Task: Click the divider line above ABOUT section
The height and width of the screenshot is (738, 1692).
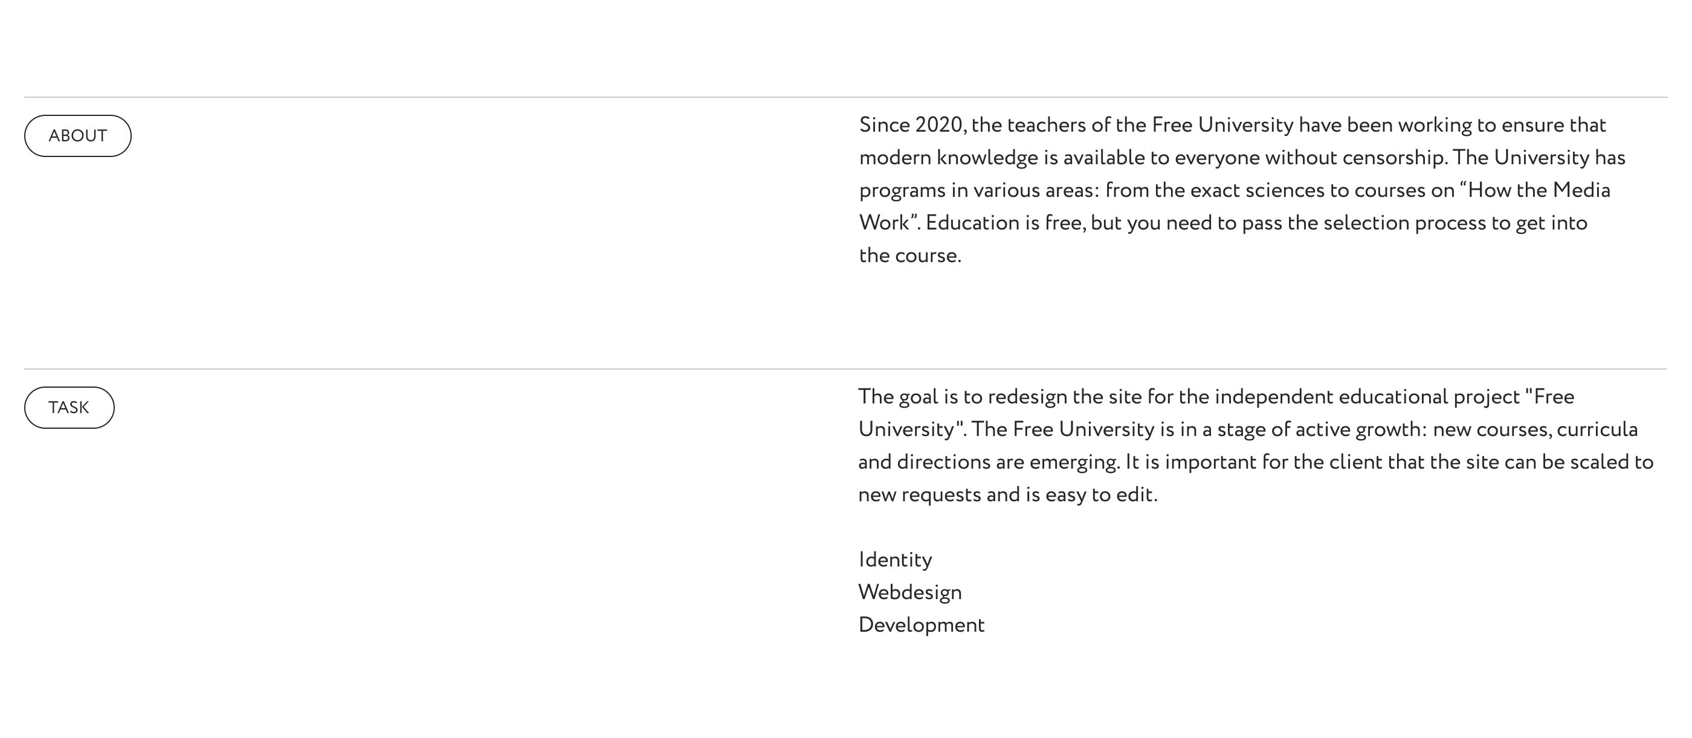Action: [x=846, y=97]
